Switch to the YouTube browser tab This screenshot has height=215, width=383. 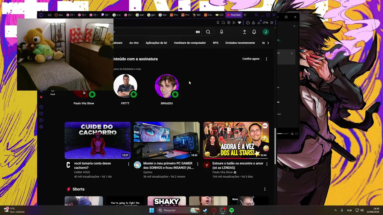click(234, 15)
